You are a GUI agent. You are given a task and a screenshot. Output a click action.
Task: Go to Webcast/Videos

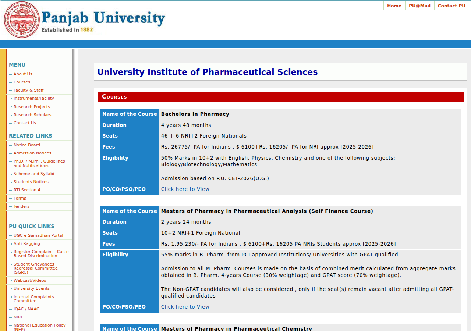(x=30, y=280)
